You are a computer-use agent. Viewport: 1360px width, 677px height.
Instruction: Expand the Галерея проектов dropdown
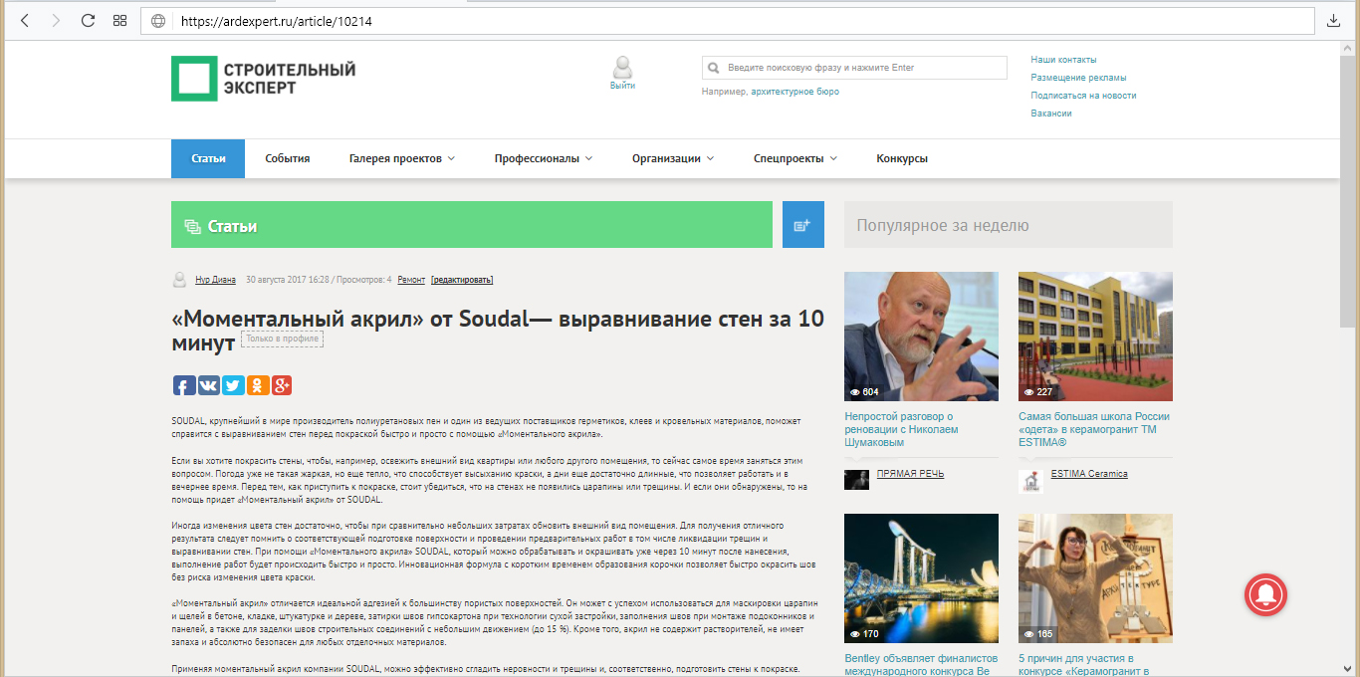402,158
